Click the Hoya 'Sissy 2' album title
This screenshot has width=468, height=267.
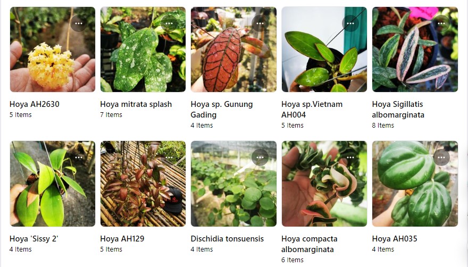[x=34, y=239]
